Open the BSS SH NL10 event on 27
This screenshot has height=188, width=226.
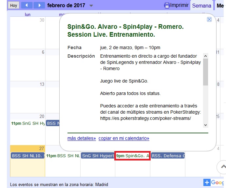[x=28, y=156]
